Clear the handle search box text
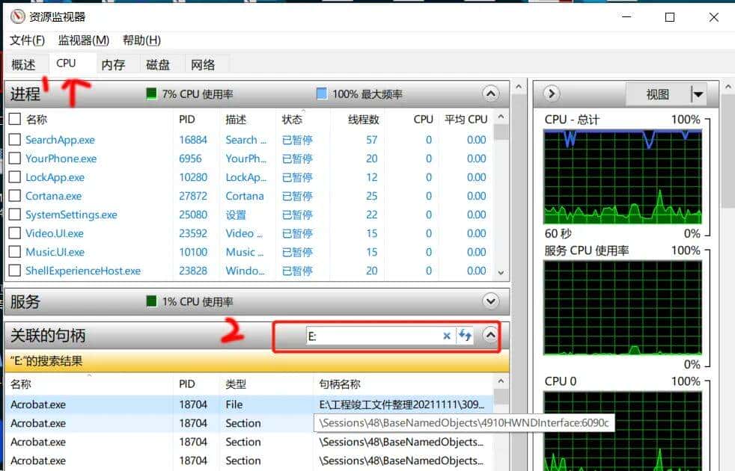This screenshot has width=735, height=471. 447,336
